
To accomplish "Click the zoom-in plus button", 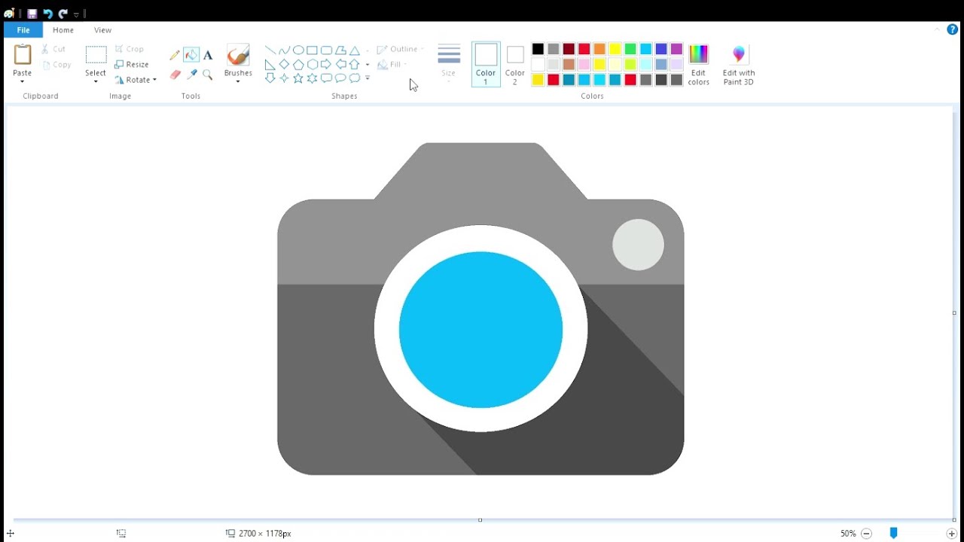I will point(952,533).
